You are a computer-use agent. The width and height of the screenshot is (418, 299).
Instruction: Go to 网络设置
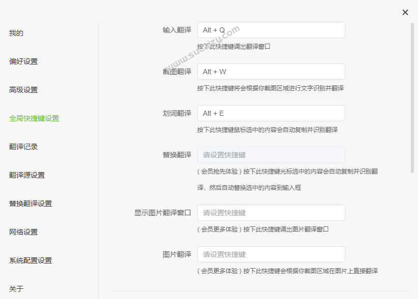23,232
